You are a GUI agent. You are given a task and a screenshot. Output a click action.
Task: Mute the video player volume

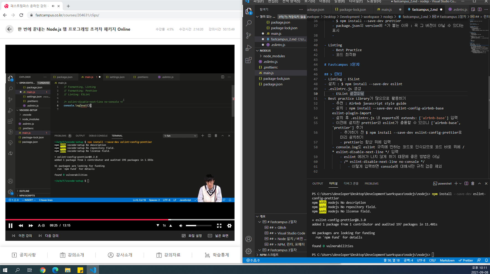pyautogui.click(x=181, y=226)
